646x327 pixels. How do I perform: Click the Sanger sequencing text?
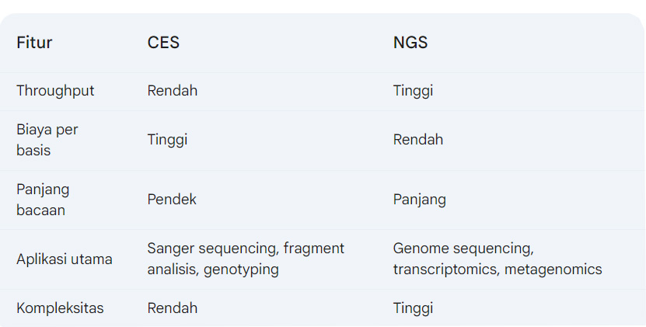click(x=213, y=249)
